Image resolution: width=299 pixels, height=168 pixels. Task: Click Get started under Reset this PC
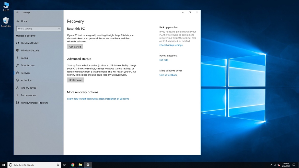[75, 47]
